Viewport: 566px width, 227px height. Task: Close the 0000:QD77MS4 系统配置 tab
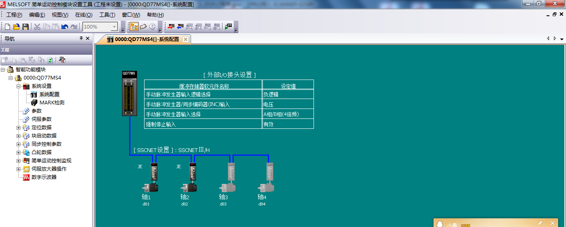point(186,39)
